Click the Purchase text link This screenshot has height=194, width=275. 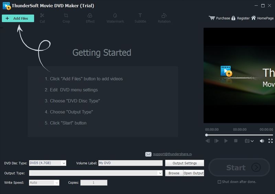click(223, 18)
